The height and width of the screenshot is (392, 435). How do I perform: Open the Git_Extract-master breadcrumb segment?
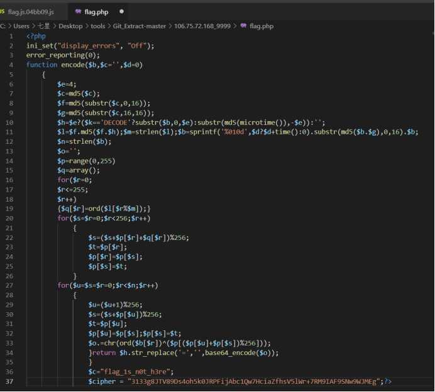[140, 26]
